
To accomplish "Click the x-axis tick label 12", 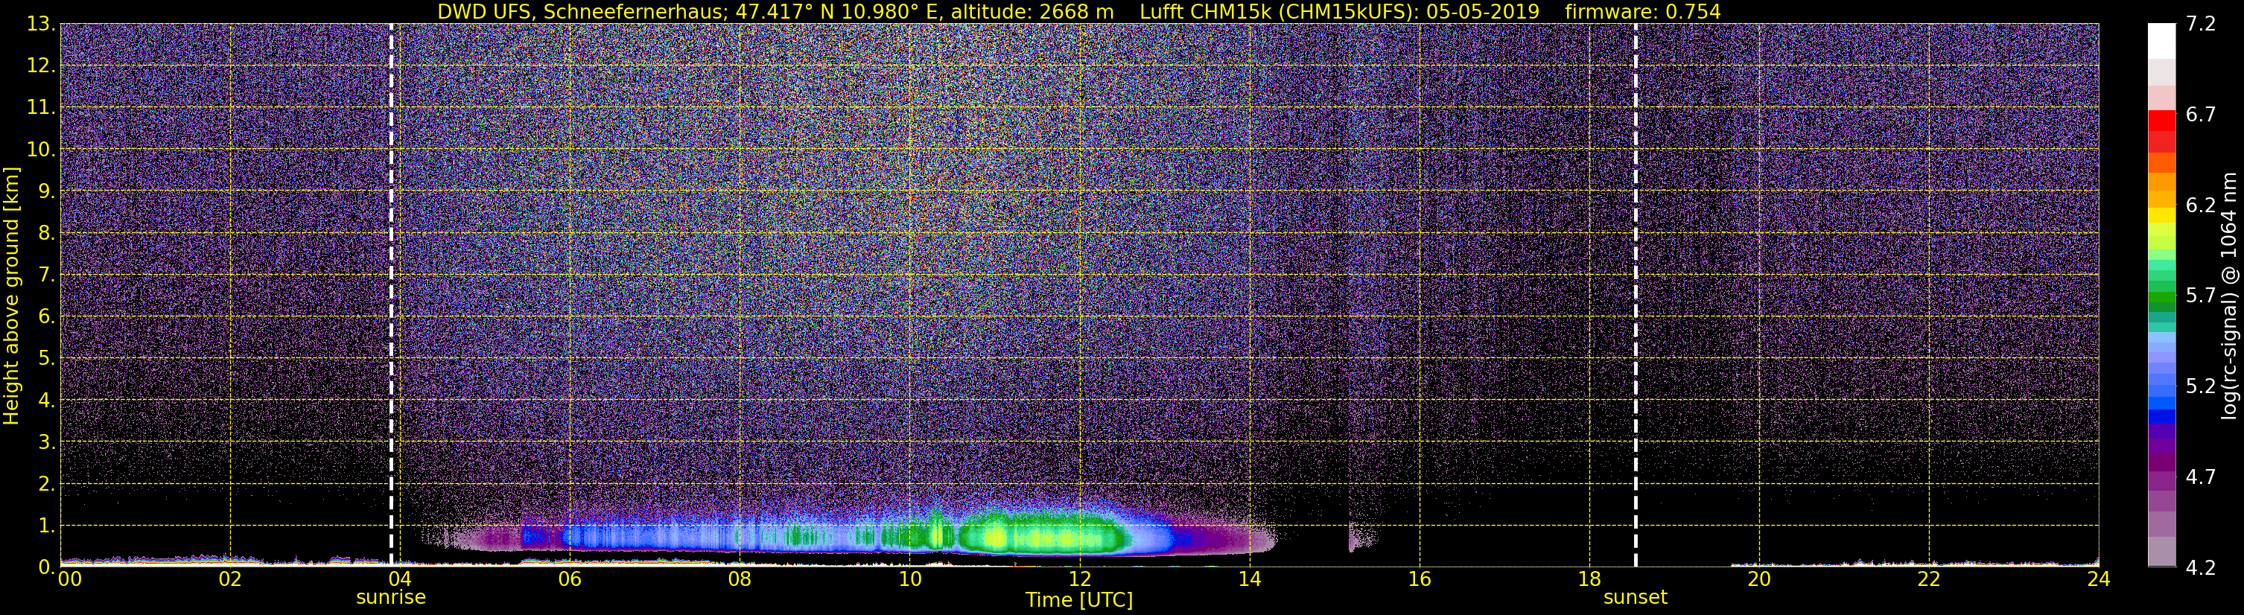I will [1078, 579].
